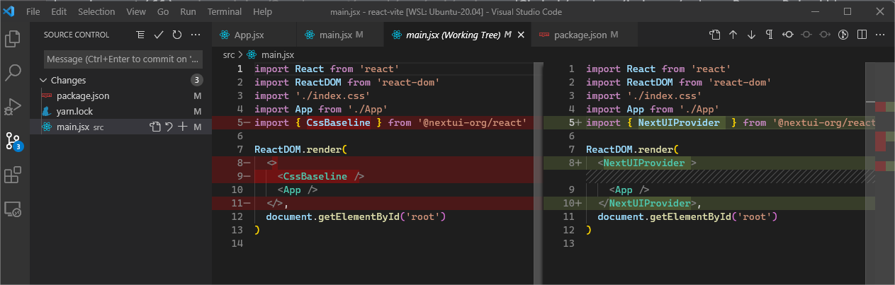Open the Search view in activity bar
895x285 pixels.
(x=13, y=72)
